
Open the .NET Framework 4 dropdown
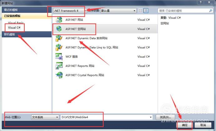click(x=70, y=11)
